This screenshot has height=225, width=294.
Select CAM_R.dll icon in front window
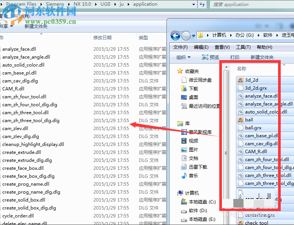tap(241, 151)
